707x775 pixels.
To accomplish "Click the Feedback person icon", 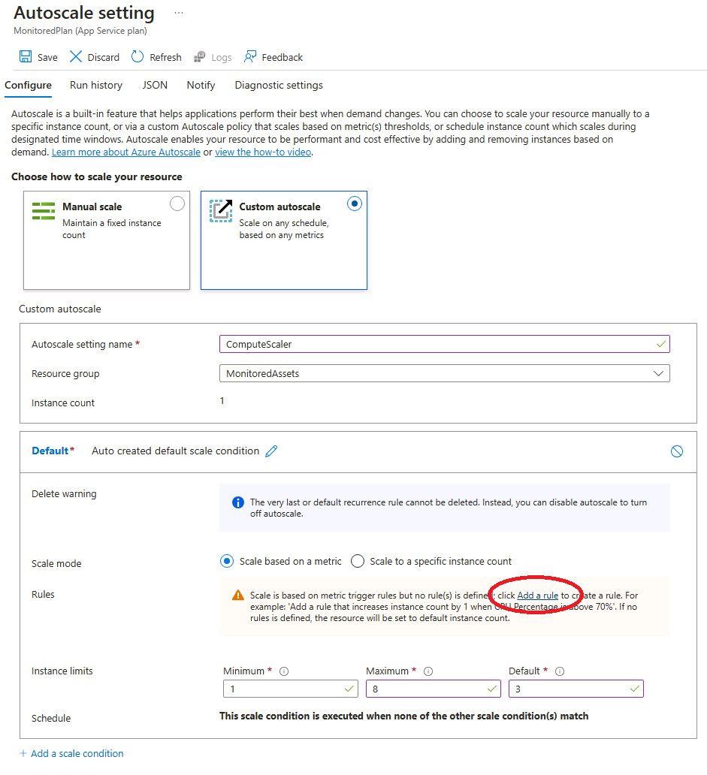I will click(x=250, y=56).
